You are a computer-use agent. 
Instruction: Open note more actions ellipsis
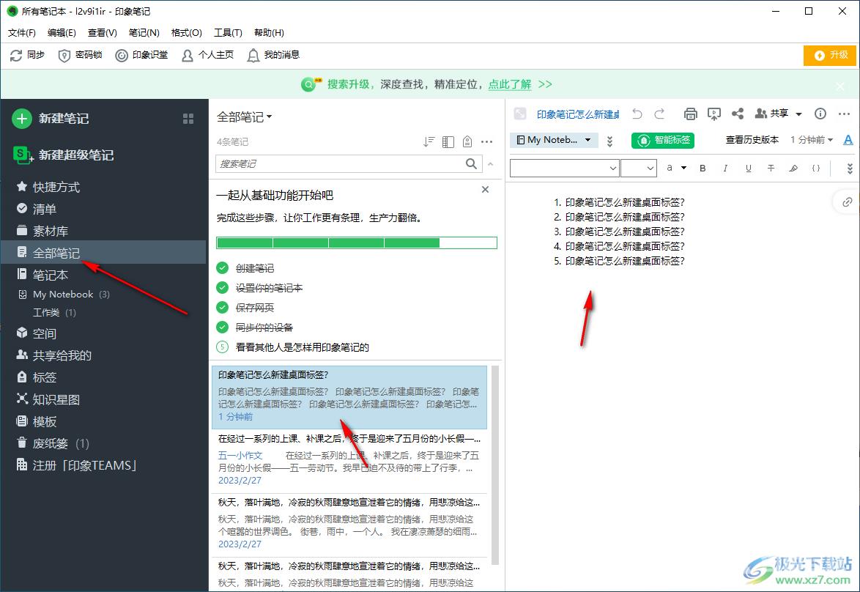click(844, 114)
